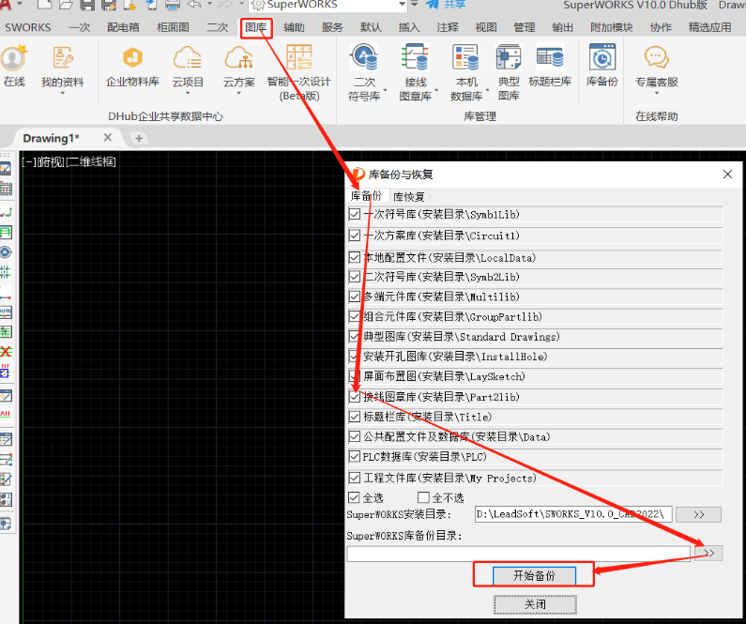This screenshot has width=746, height=624.
Task: Expand the SuperWORKS workspace combo box
Action: (402, 5)
